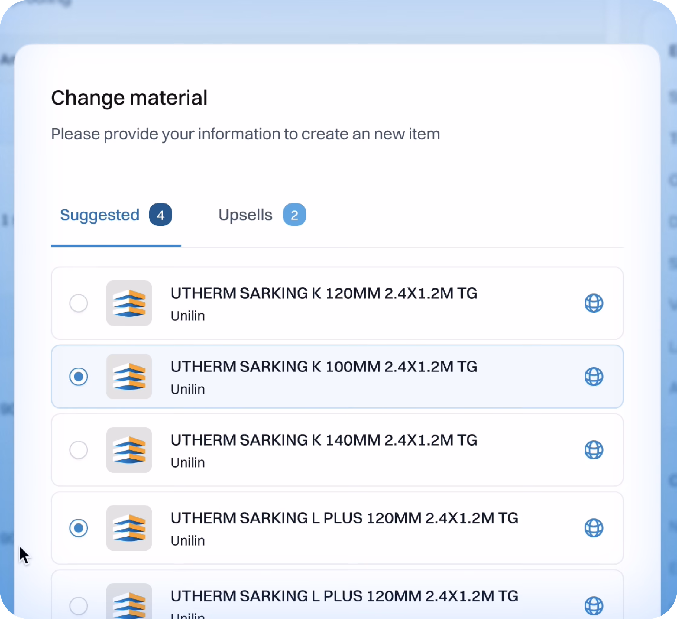Select the unchecked radio for L PLUS 120MM
677x619 pixels.
(x=79, y=606)
